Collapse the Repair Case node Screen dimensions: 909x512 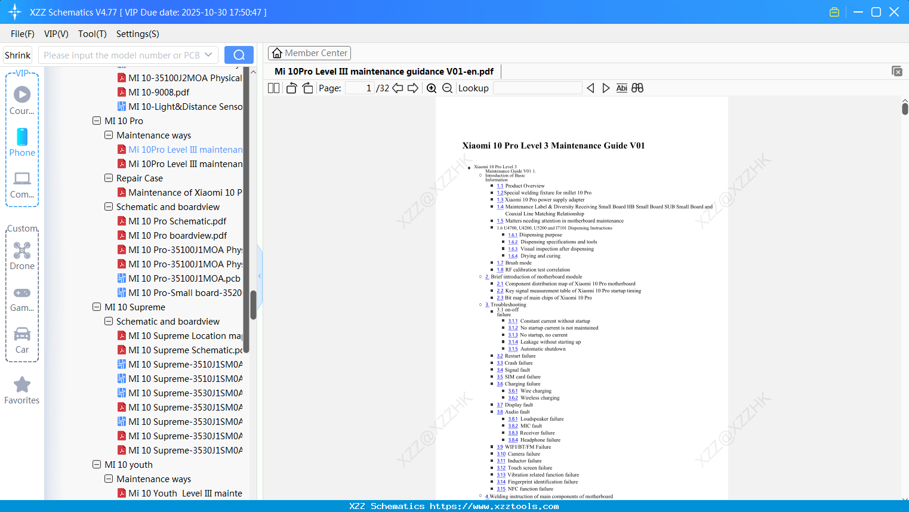pos(109,178)
